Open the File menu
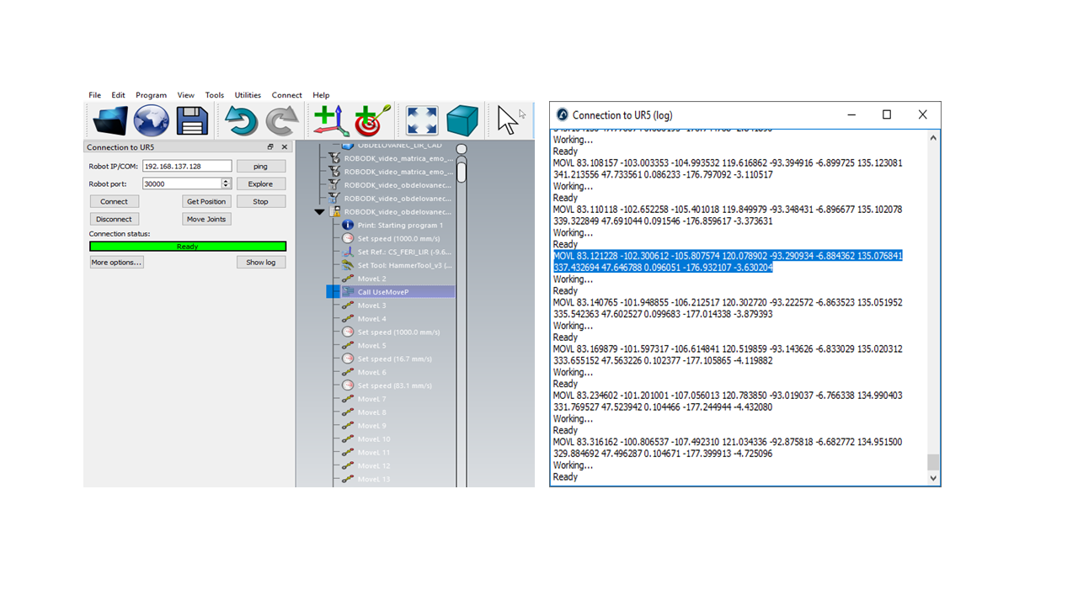This screenshot has height=606, width=1078. (x=95, y=95)
